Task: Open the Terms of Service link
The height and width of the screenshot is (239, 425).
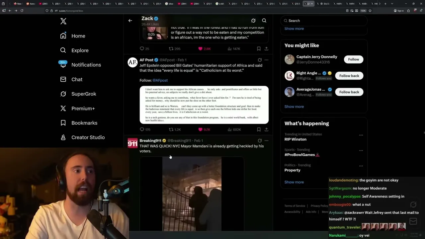Action: point(295,206)
